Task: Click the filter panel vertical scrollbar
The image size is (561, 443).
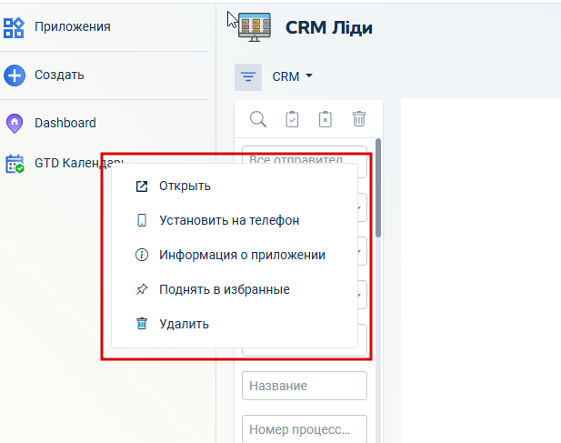Action: tap(378, 188)
